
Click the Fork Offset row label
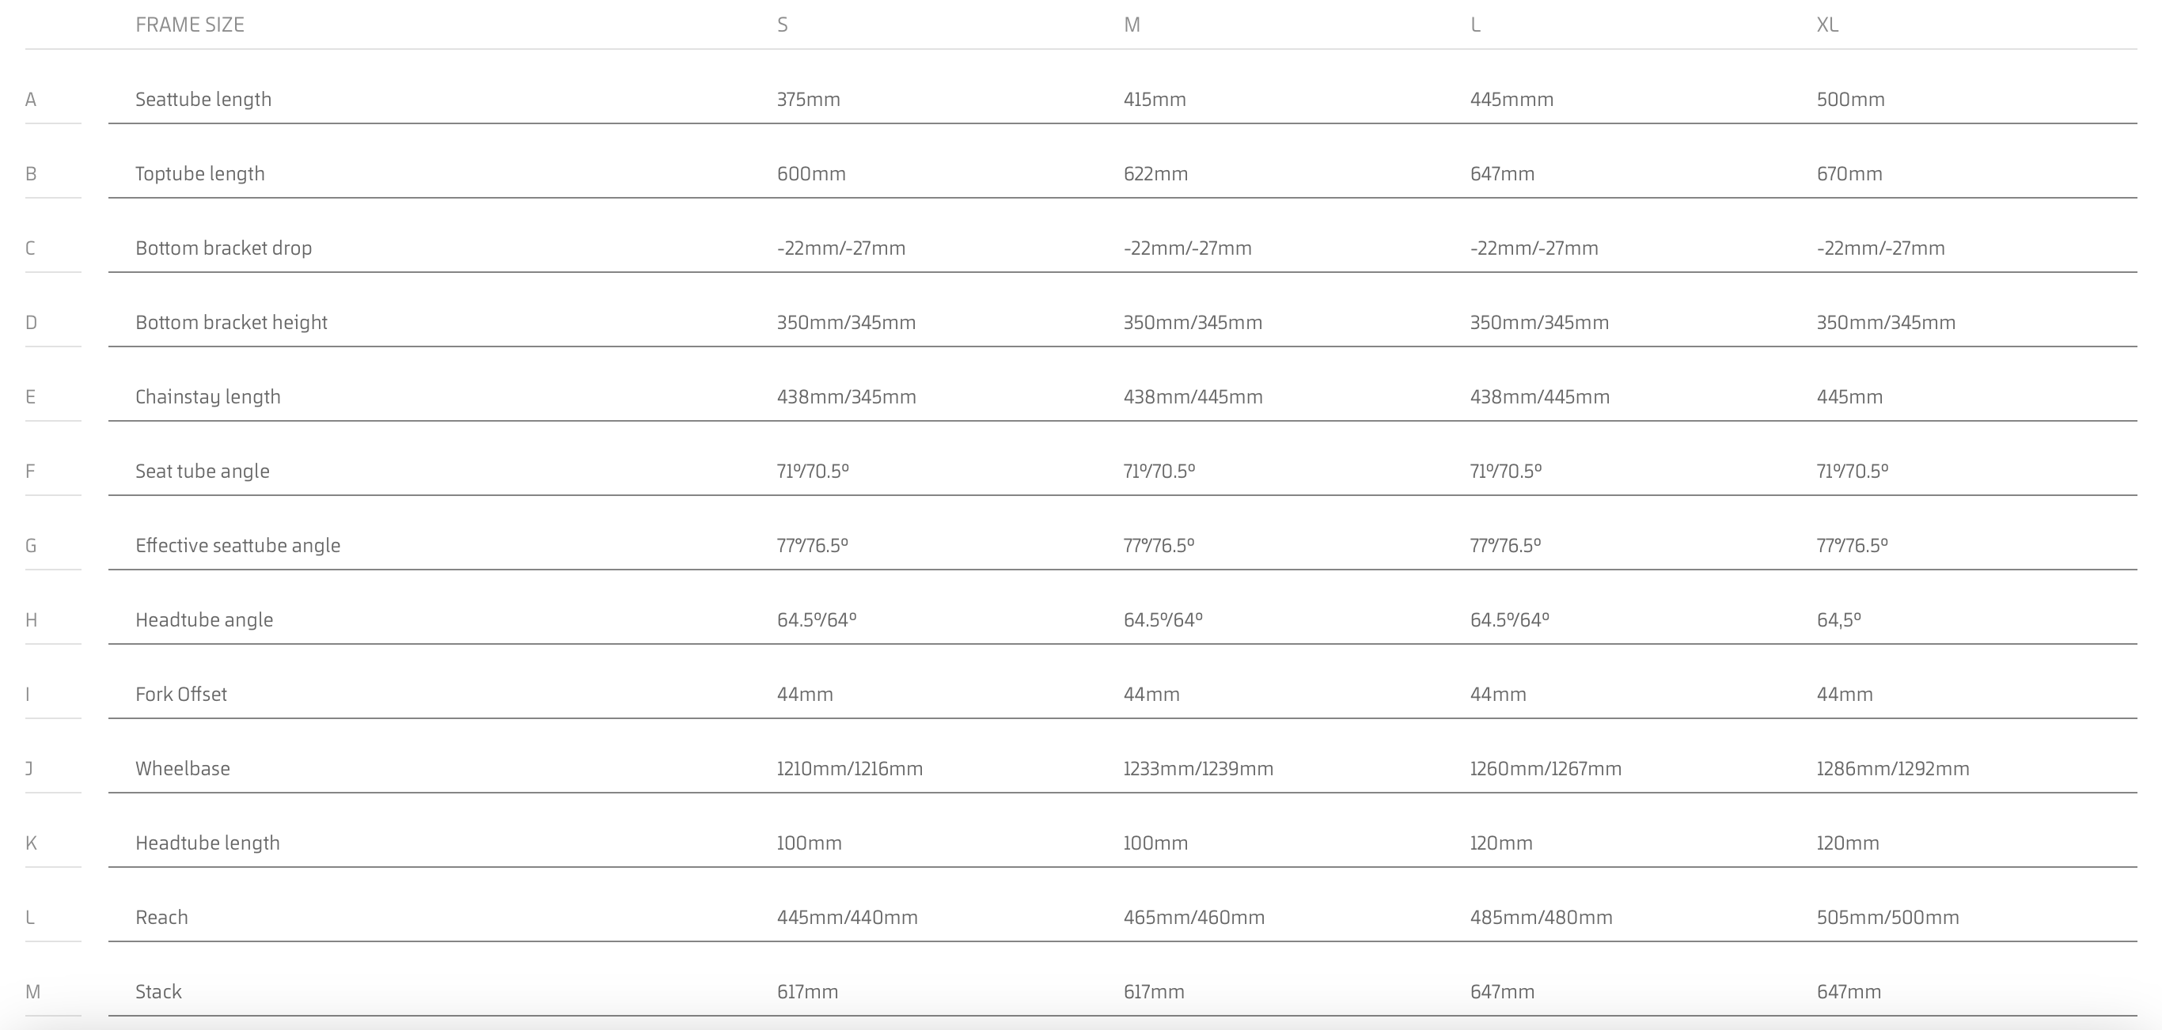click(180, 695)
